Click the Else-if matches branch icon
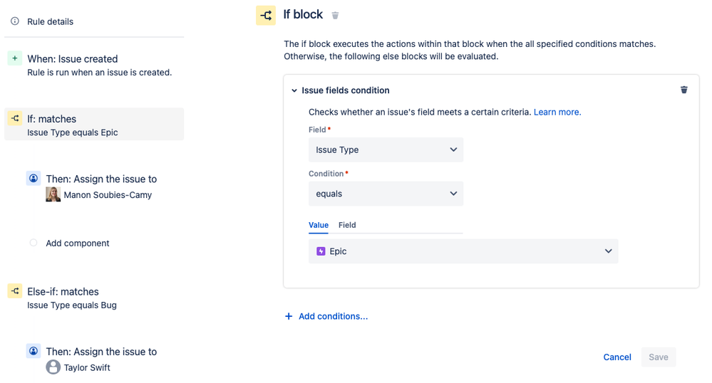 (15, 290)
